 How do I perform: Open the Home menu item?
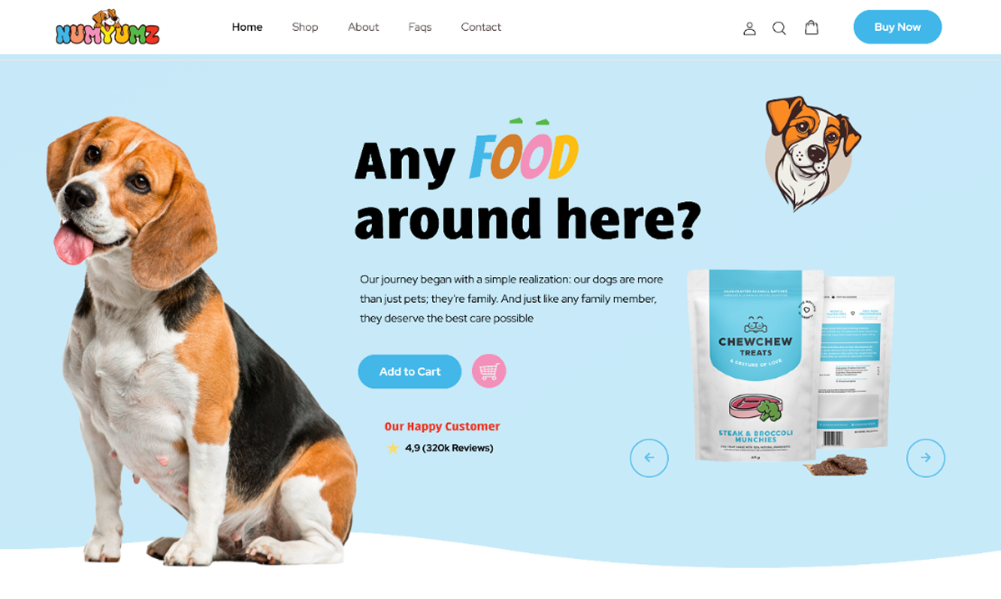(x=247, y=27)
